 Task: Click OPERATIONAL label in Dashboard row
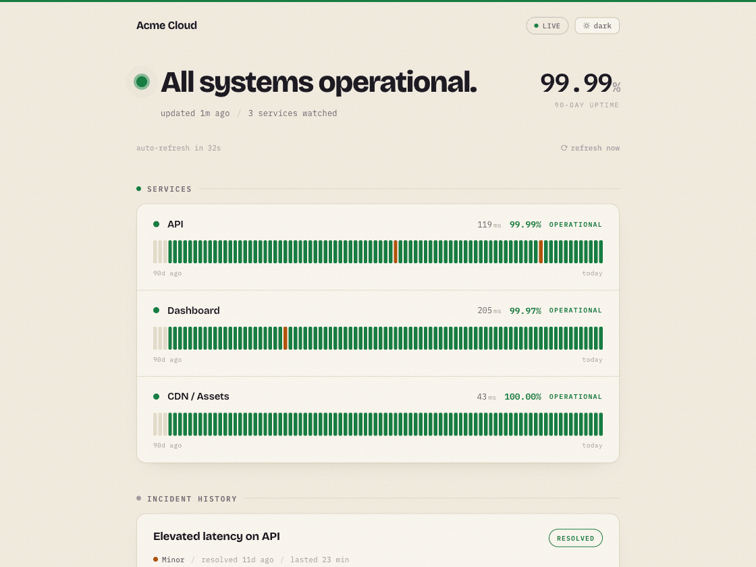click(x=576, y=310)
